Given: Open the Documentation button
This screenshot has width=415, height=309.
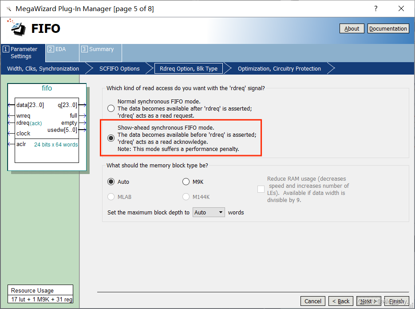Looking at the screenshot, I should 388,28.
